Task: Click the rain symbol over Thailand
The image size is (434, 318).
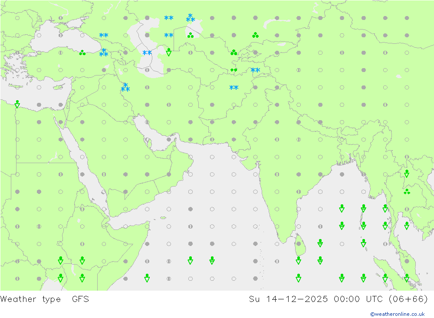Action: 407,191
